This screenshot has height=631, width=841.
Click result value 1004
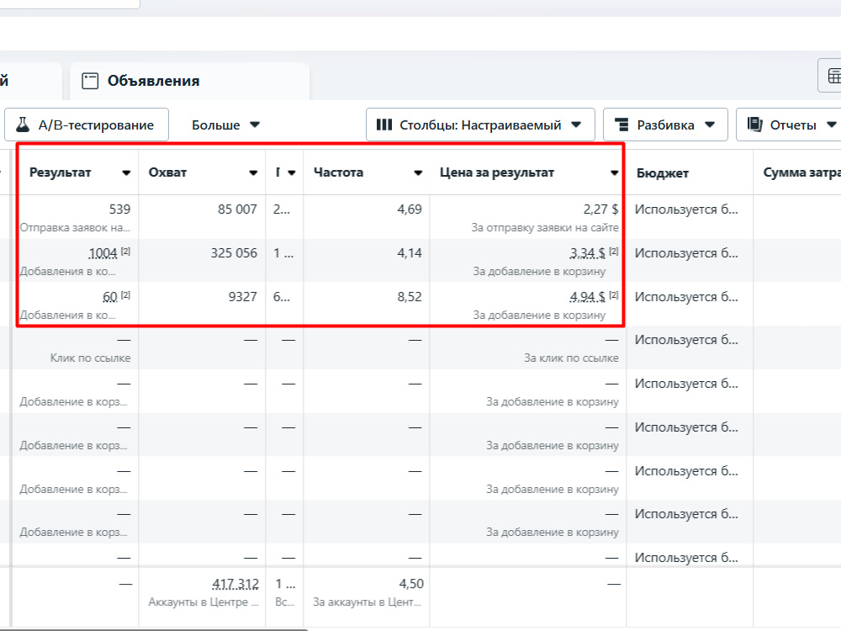(x=103, y=253)
